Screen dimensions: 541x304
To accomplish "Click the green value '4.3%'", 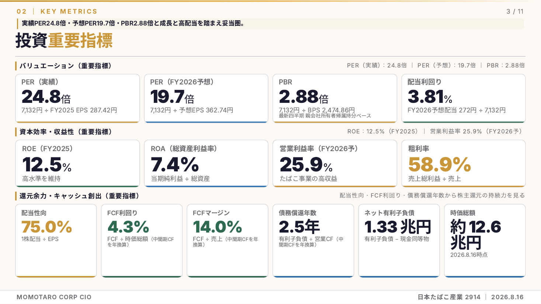I will tap(128, 227).
